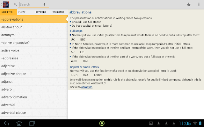Screen dimensions: 204x127
Task: Open the acronym entry in the list
Action: (x=34, y=35)
